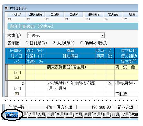The image size is (143, 126).
Task: Click 損害保険料 debit account cell
Action: click(127, 83)
